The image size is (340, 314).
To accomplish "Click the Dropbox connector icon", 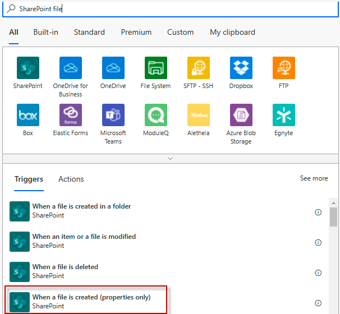I will 241,68.
